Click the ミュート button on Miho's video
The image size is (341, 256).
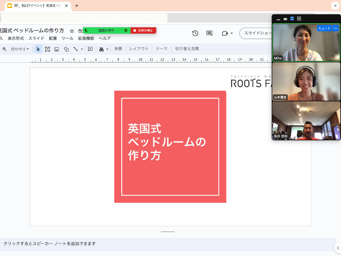tap(324, 29)
